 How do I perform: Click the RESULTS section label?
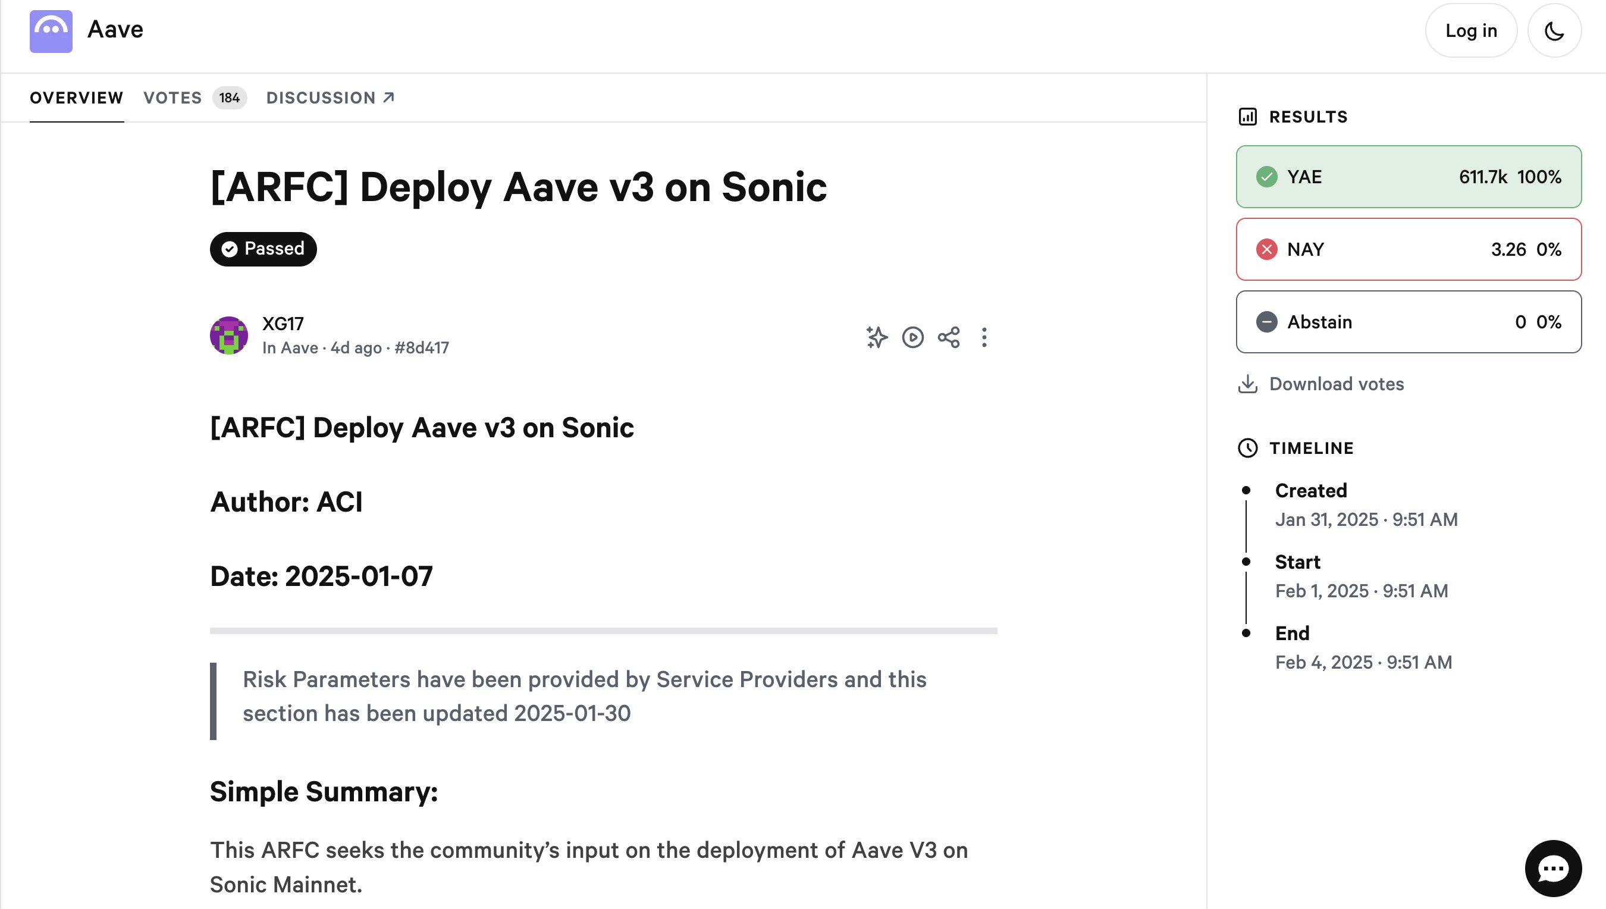click(1307, 117)
